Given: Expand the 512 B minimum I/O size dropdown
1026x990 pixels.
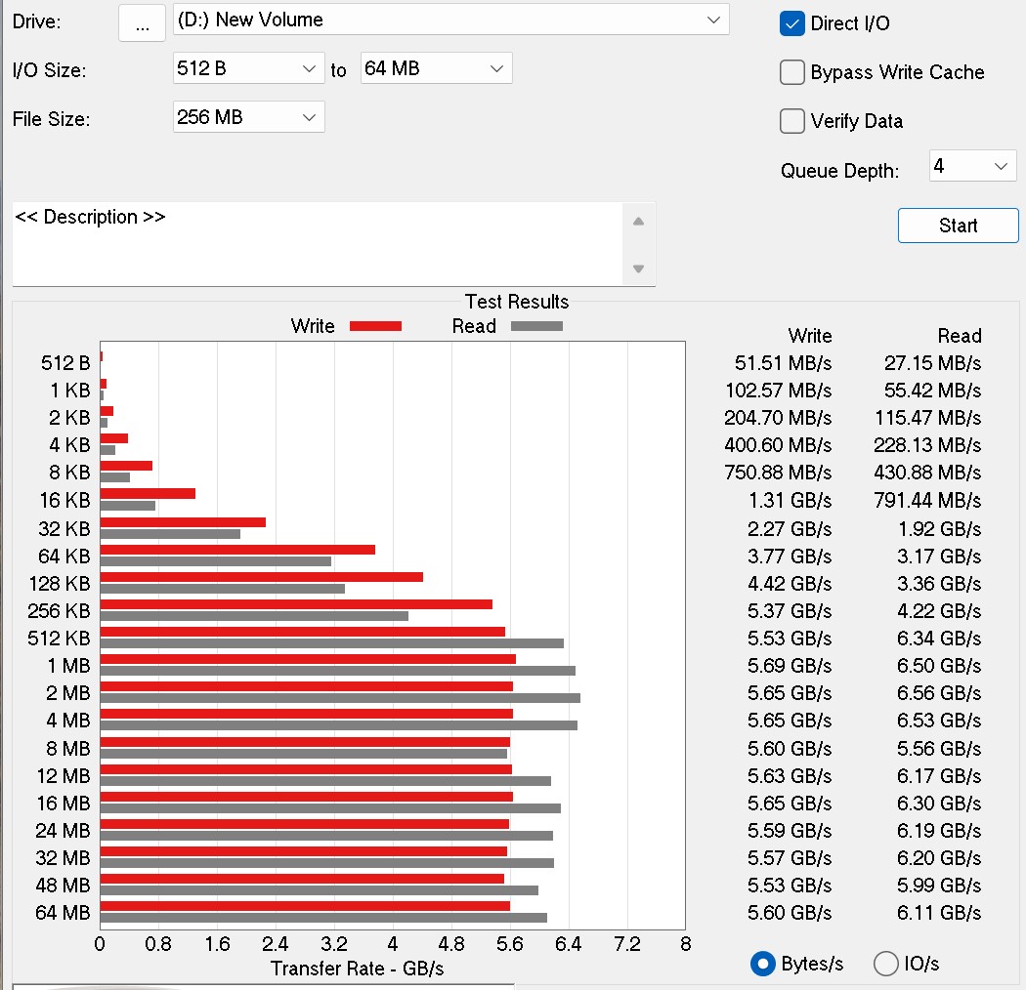Looking at the screenshot, I should tap(248, 68).
